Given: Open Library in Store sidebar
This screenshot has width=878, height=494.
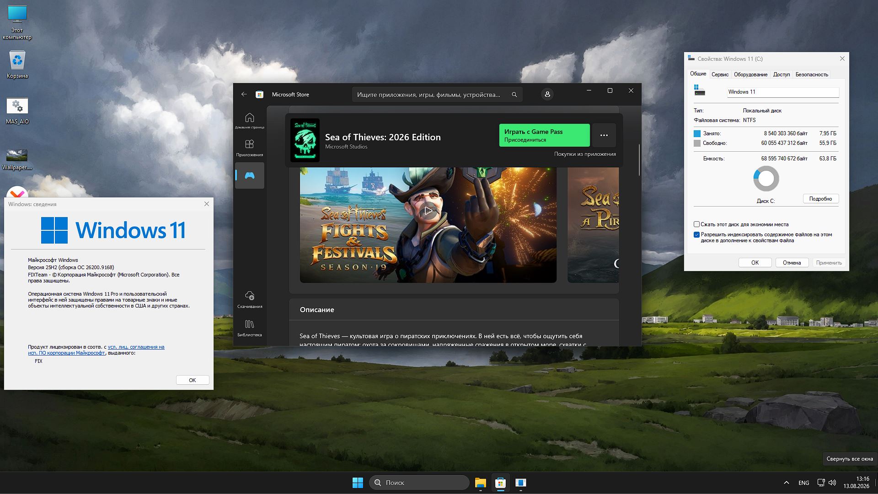Looking at the screenshot, I should [x=250, y=328].
